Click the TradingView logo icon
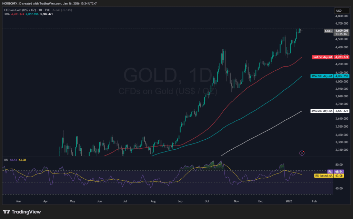353x219 pixels. (x=7, y=211)
